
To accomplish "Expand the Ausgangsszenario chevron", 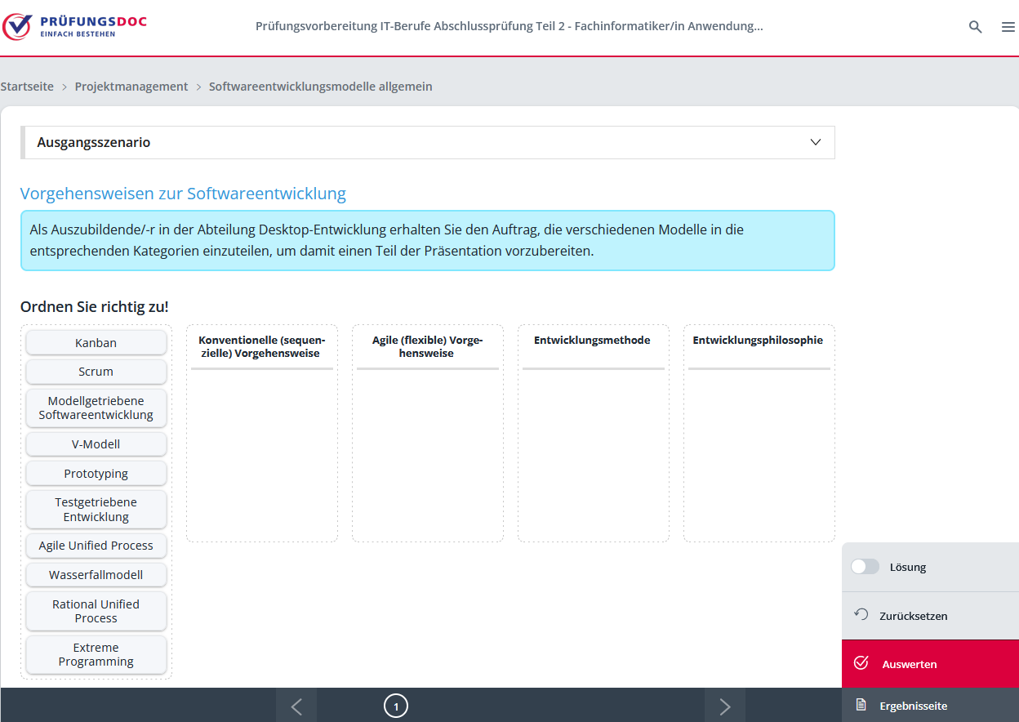I will click(x=815, y=142).
